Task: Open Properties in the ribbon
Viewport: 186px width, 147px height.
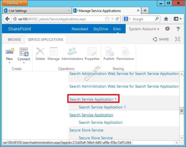Action: click(92, 52)
